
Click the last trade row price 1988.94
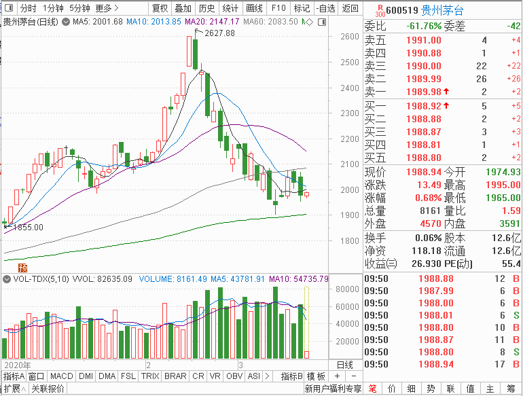436,364
